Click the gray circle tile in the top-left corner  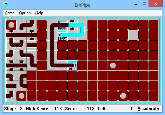pyautogui.click(x=11, y=25)
